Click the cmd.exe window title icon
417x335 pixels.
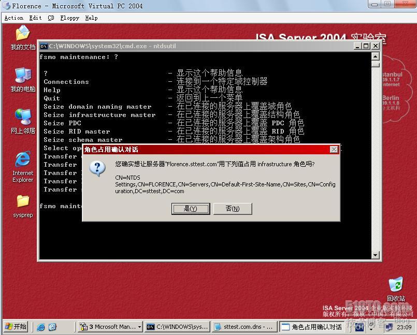coord(44,46)
